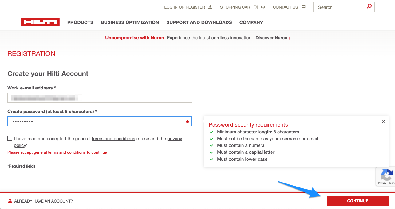The width and height of the screenshot is (395, 209).
Task: Open the Business Optimization menu
Action: (x=130, y=22)
